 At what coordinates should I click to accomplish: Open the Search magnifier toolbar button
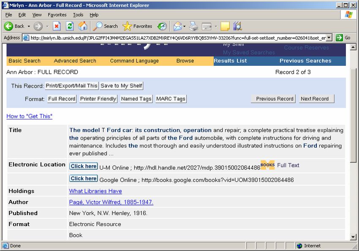pyautogui.click(x=106, y=26)
